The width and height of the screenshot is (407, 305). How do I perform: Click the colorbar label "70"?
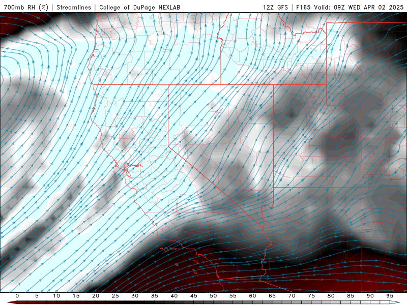292,296
